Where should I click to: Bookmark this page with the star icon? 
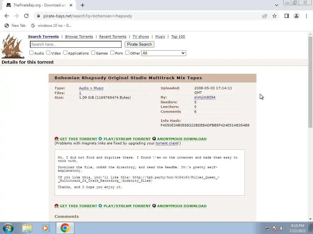click(x=274, y=16)
